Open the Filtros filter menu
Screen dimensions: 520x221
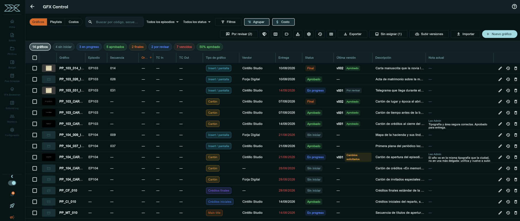click(228, 22)
